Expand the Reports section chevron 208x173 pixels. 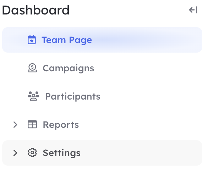pos(15,125)
